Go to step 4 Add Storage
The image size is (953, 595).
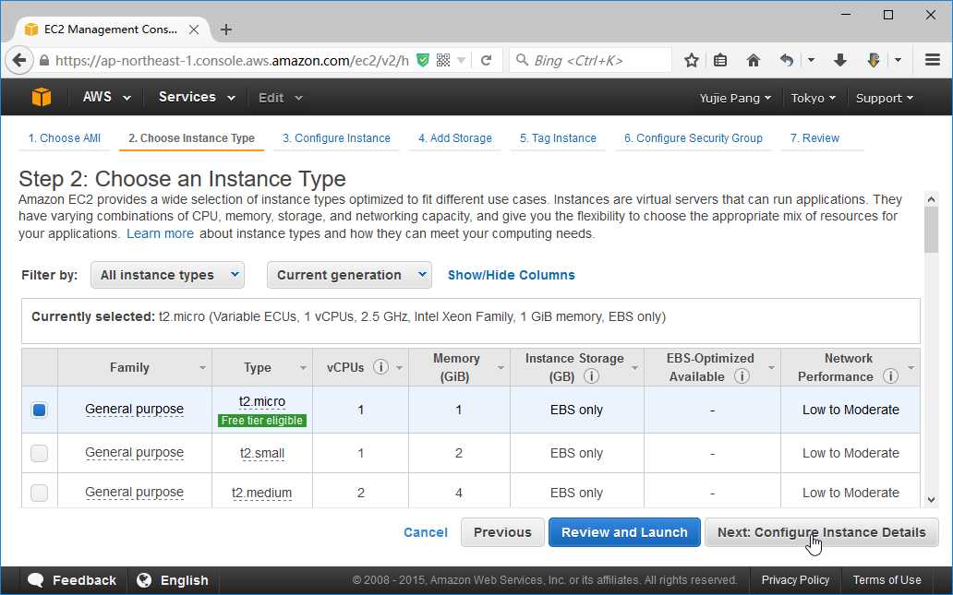pyautogui.click(x=454, y=137)
